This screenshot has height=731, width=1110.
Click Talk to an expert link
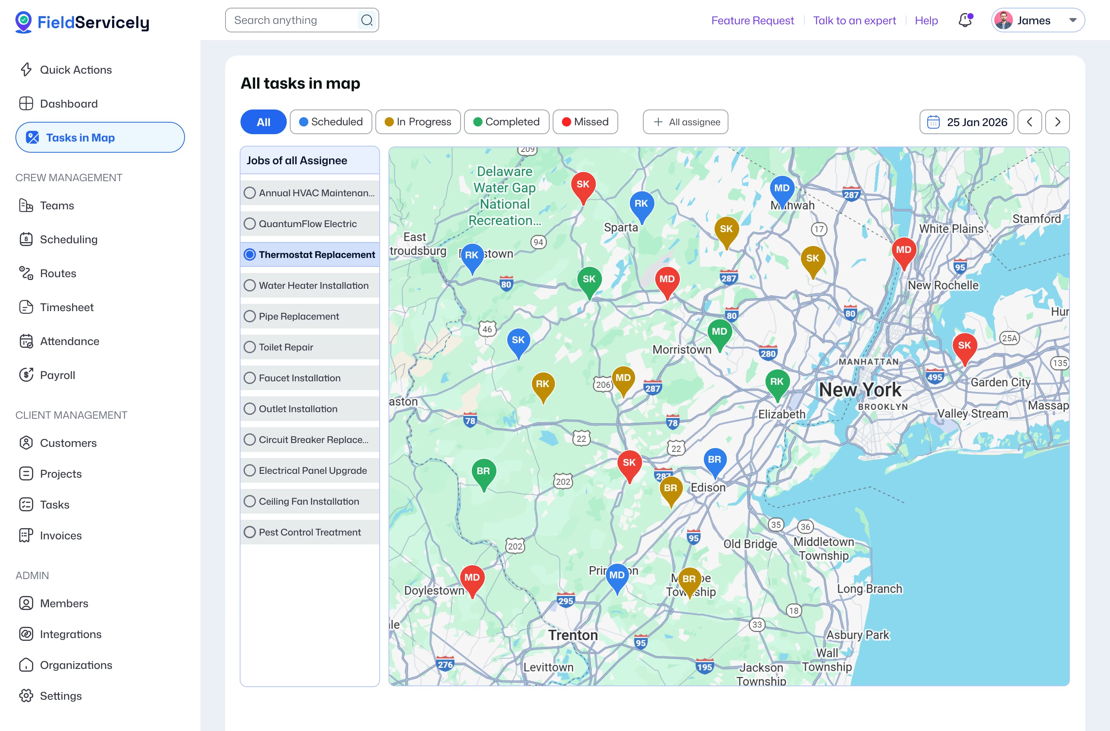854,20
